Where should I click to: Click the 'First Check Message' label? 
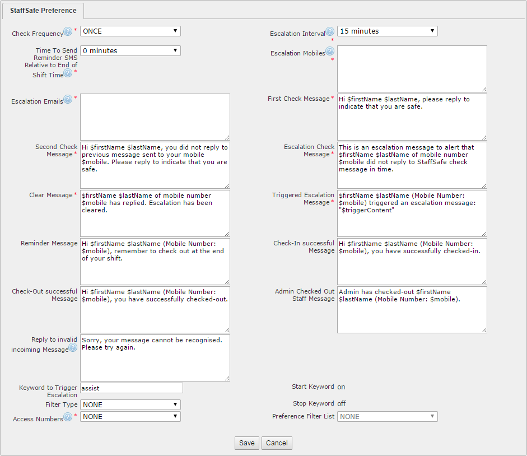point(299,99)
